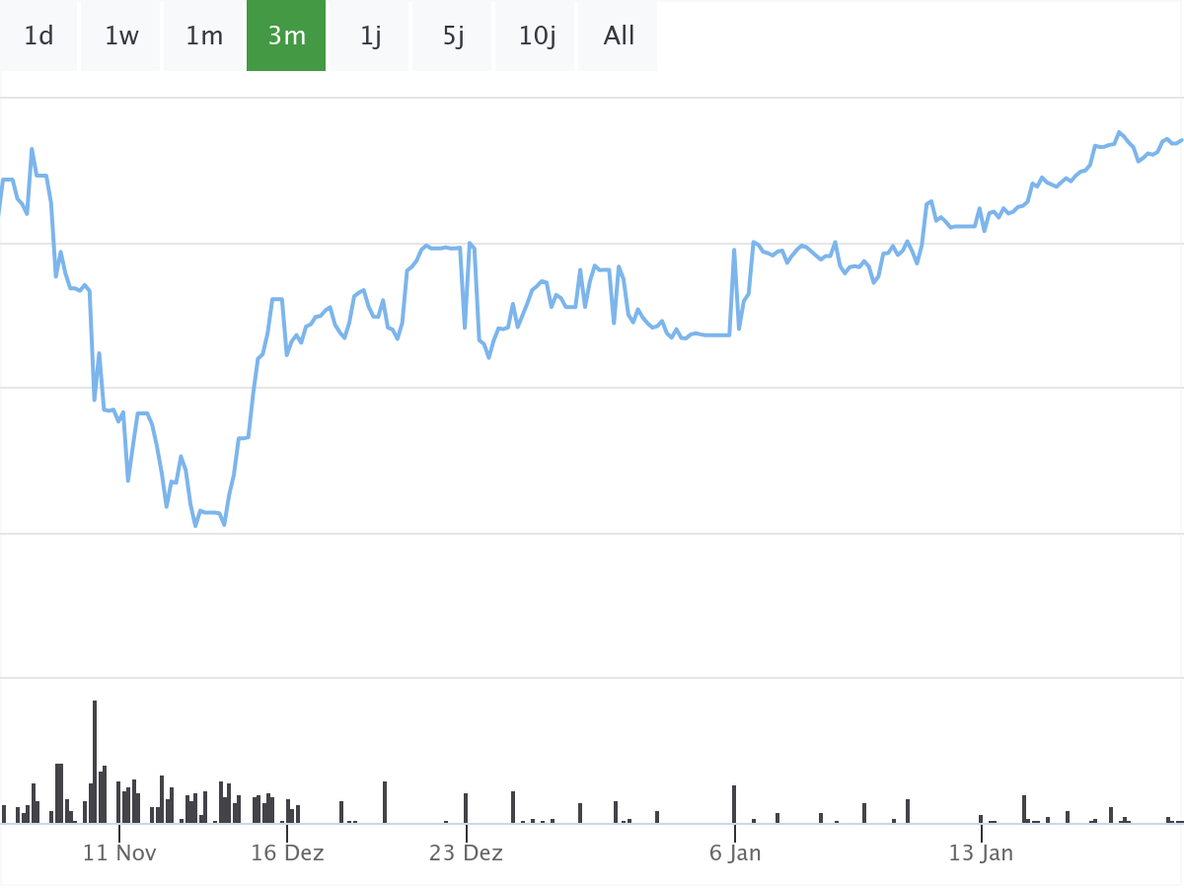The width and height of the screenshot is (1184, 888).
Task: Switch to the 1d time range
Action: (x=38, y=37)
